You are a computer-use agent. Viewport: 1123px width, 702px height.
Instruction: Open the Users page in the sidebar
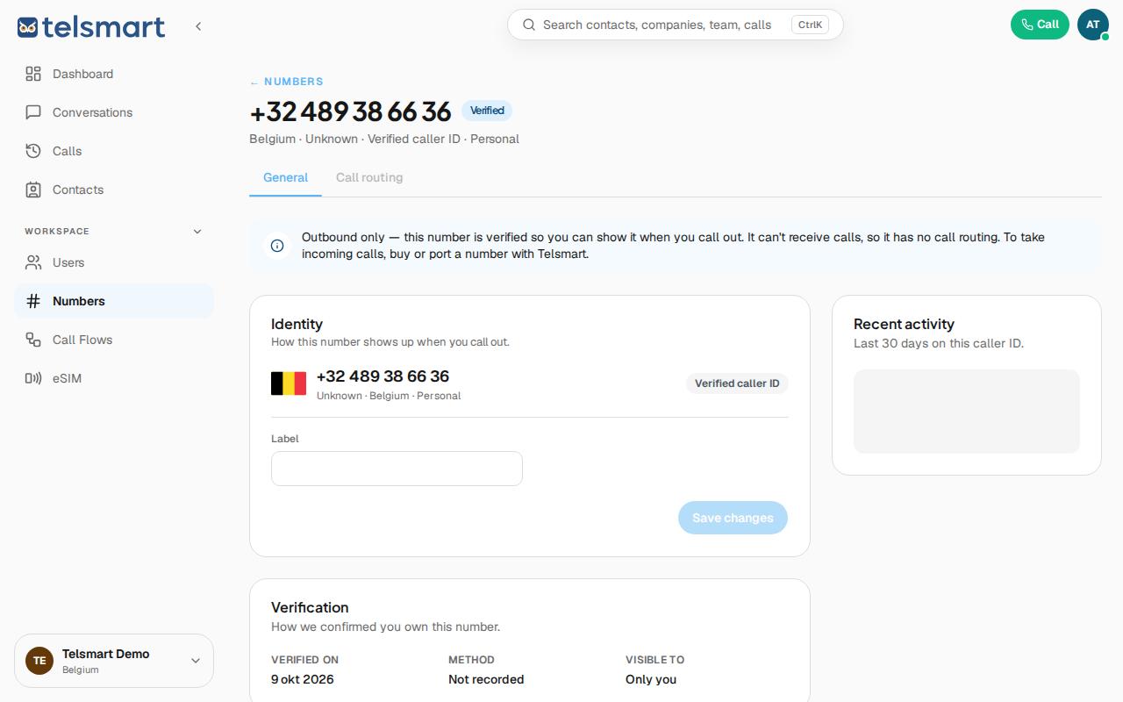tap(114, 262)
